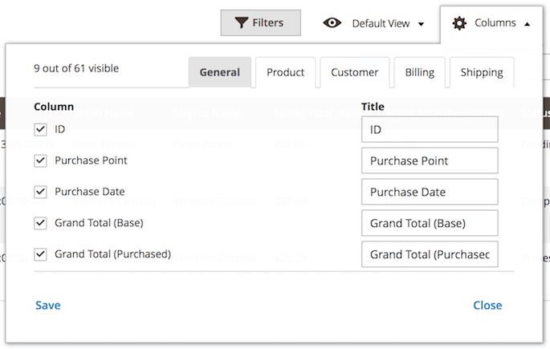
Task: Collapse the Columns panel arrow
Action: point(527,24)
